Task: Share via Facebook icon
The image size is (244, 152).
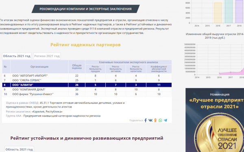Action: click(x=146, y=120)
